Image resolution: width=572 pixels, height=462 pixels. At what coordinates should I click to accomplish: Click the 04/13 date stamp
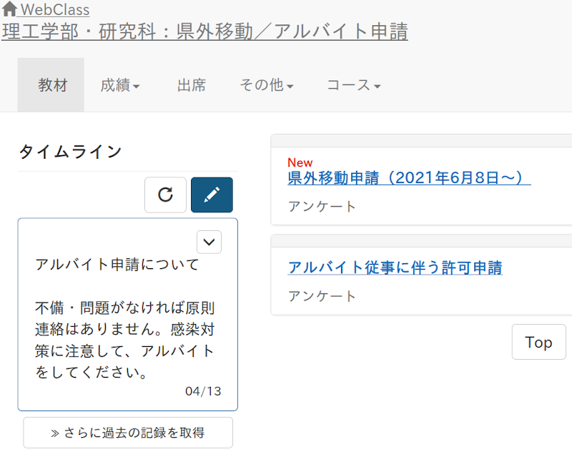point(203,391)
